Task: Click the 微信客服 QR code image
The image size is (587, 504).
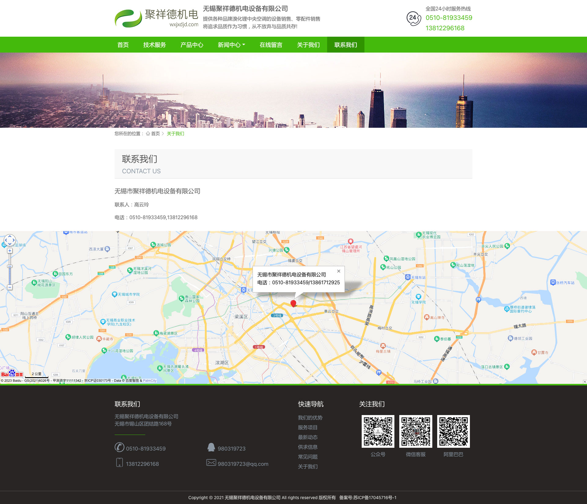Action: [415, 431]
